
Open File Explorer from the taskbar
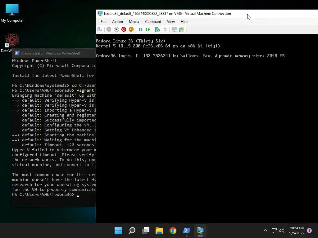159,231
